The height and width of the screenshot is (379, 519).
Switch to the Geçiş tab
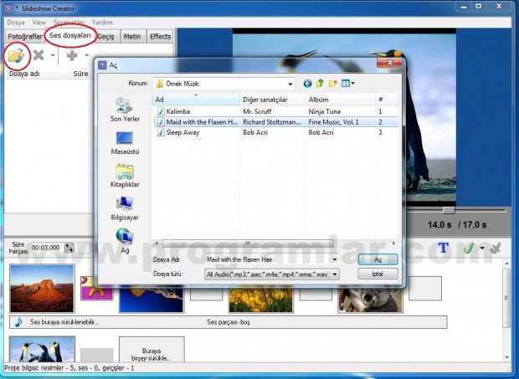tap(106, 36)
